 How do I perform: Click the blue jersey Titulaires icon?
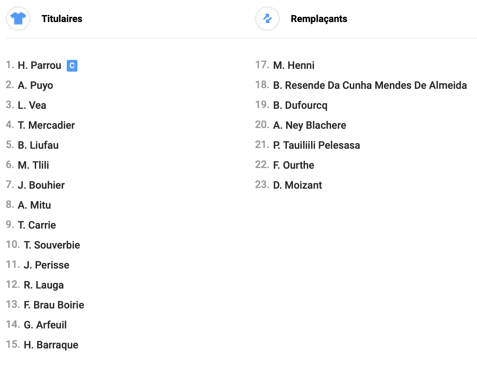(18, 19)
